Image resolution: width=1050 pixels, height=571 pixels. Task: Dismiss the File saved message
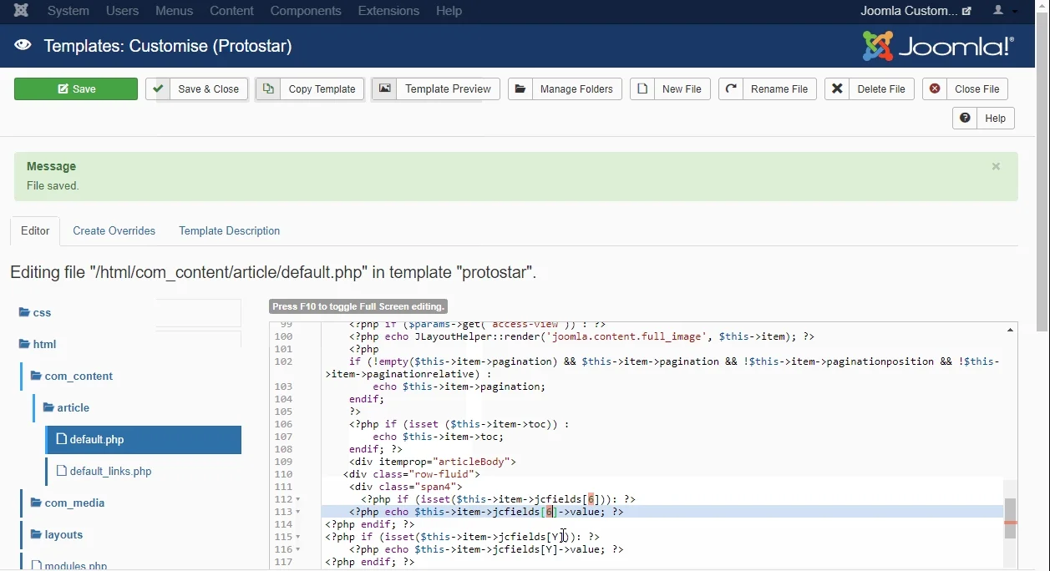(996, 167)
